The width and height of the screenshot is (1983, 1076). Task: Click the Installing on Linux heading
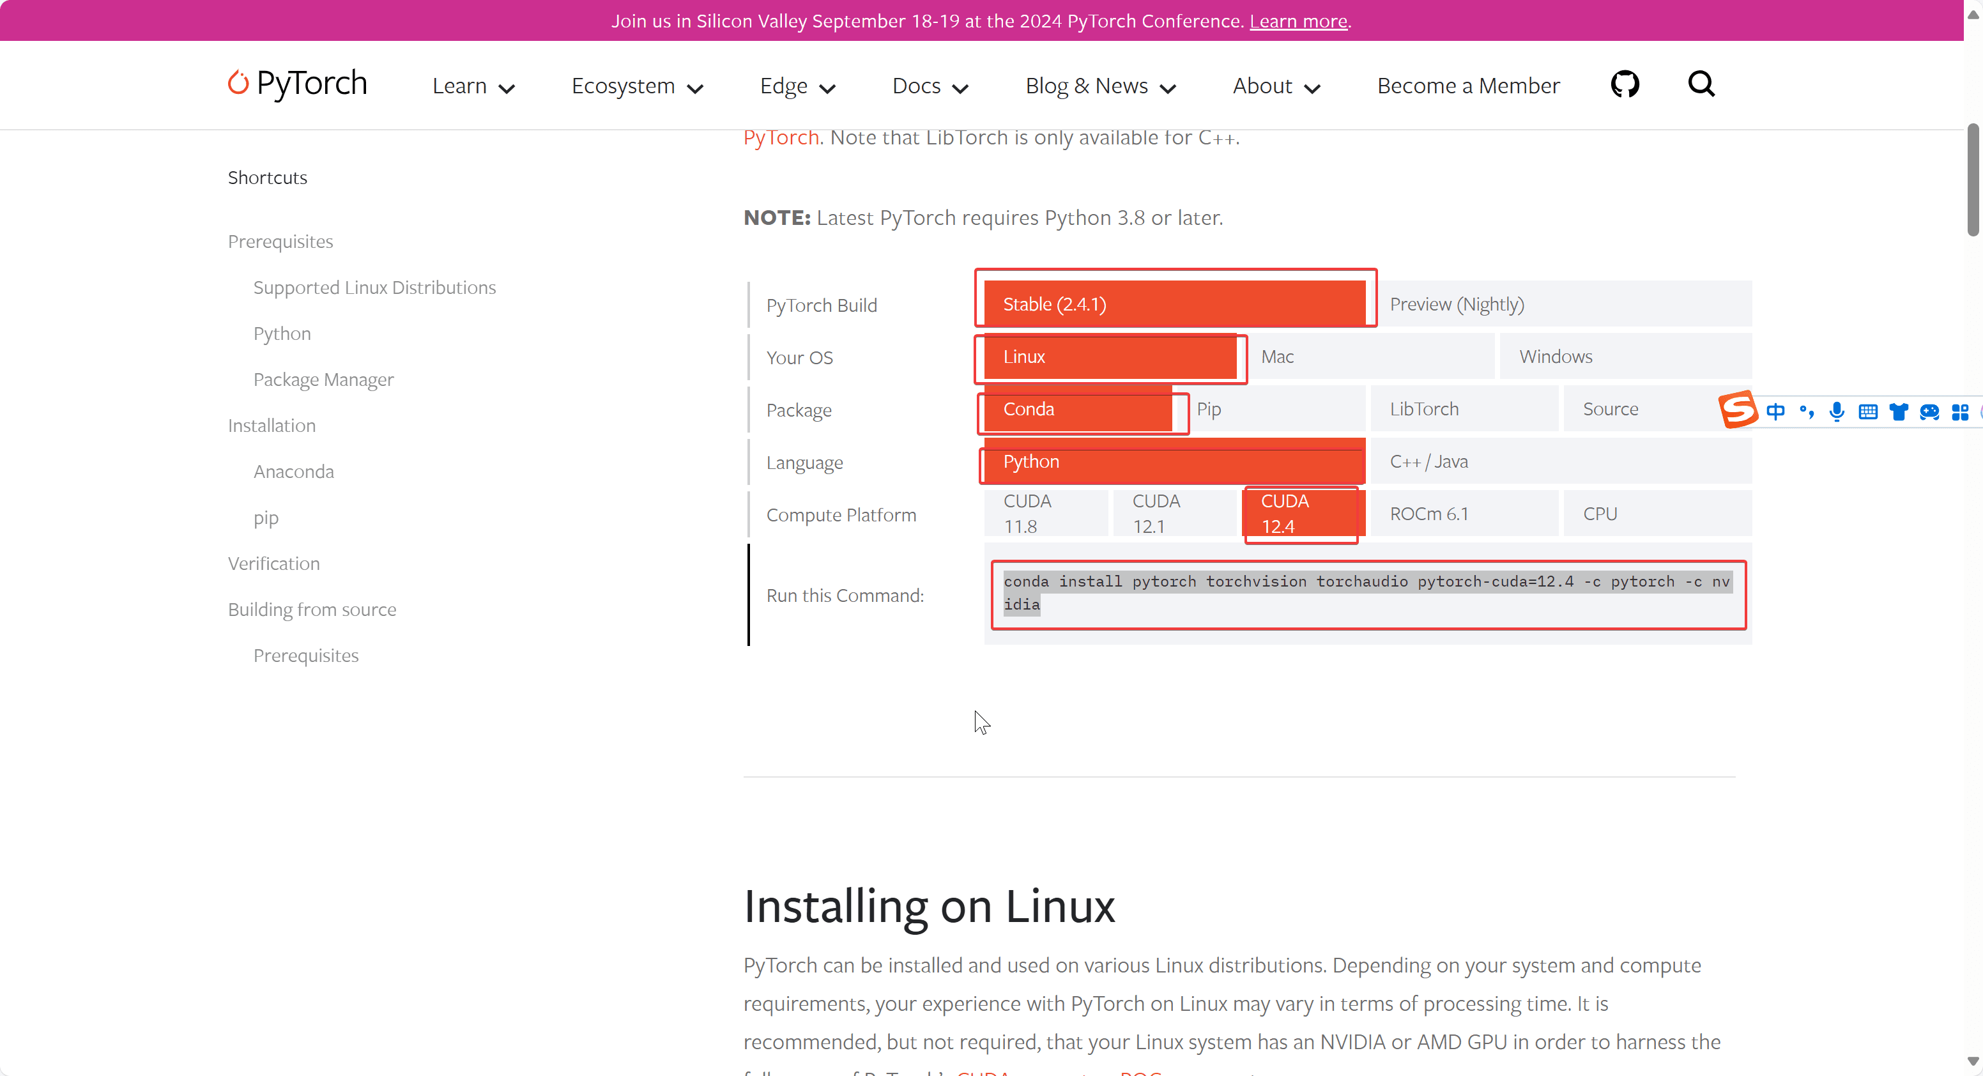click(929, 906)
